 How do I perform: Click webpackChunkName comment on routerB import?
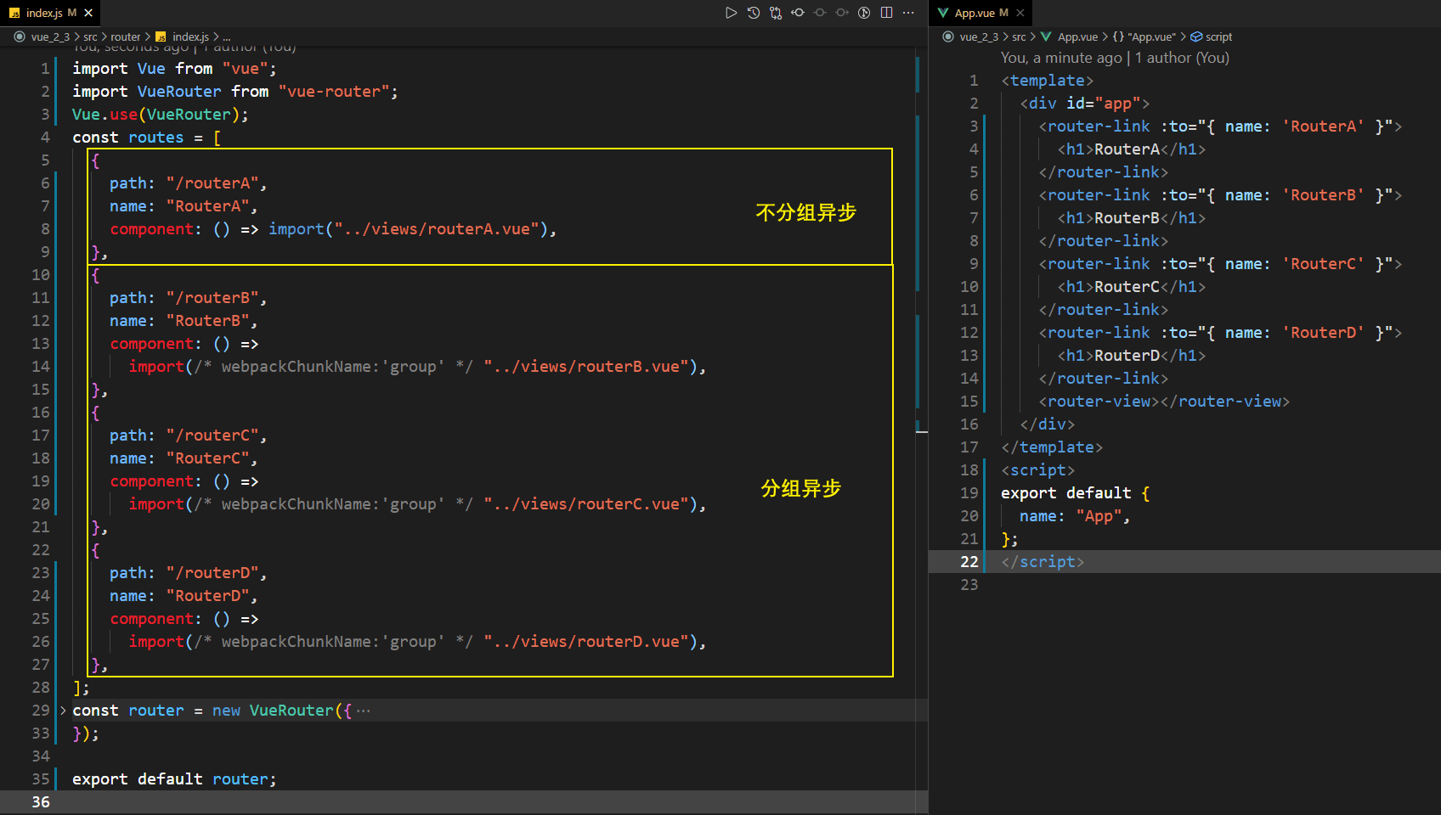click(x=334, y=366)
